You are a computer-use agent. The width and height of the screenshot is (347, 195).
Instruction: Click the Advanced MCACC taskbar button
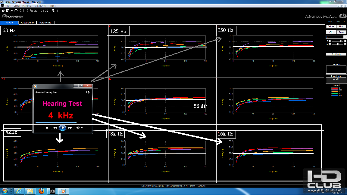pyautogui.click(x=52, y=191)
